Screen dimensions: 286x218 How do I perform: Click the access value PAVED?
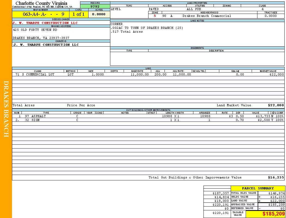(154, 9)
